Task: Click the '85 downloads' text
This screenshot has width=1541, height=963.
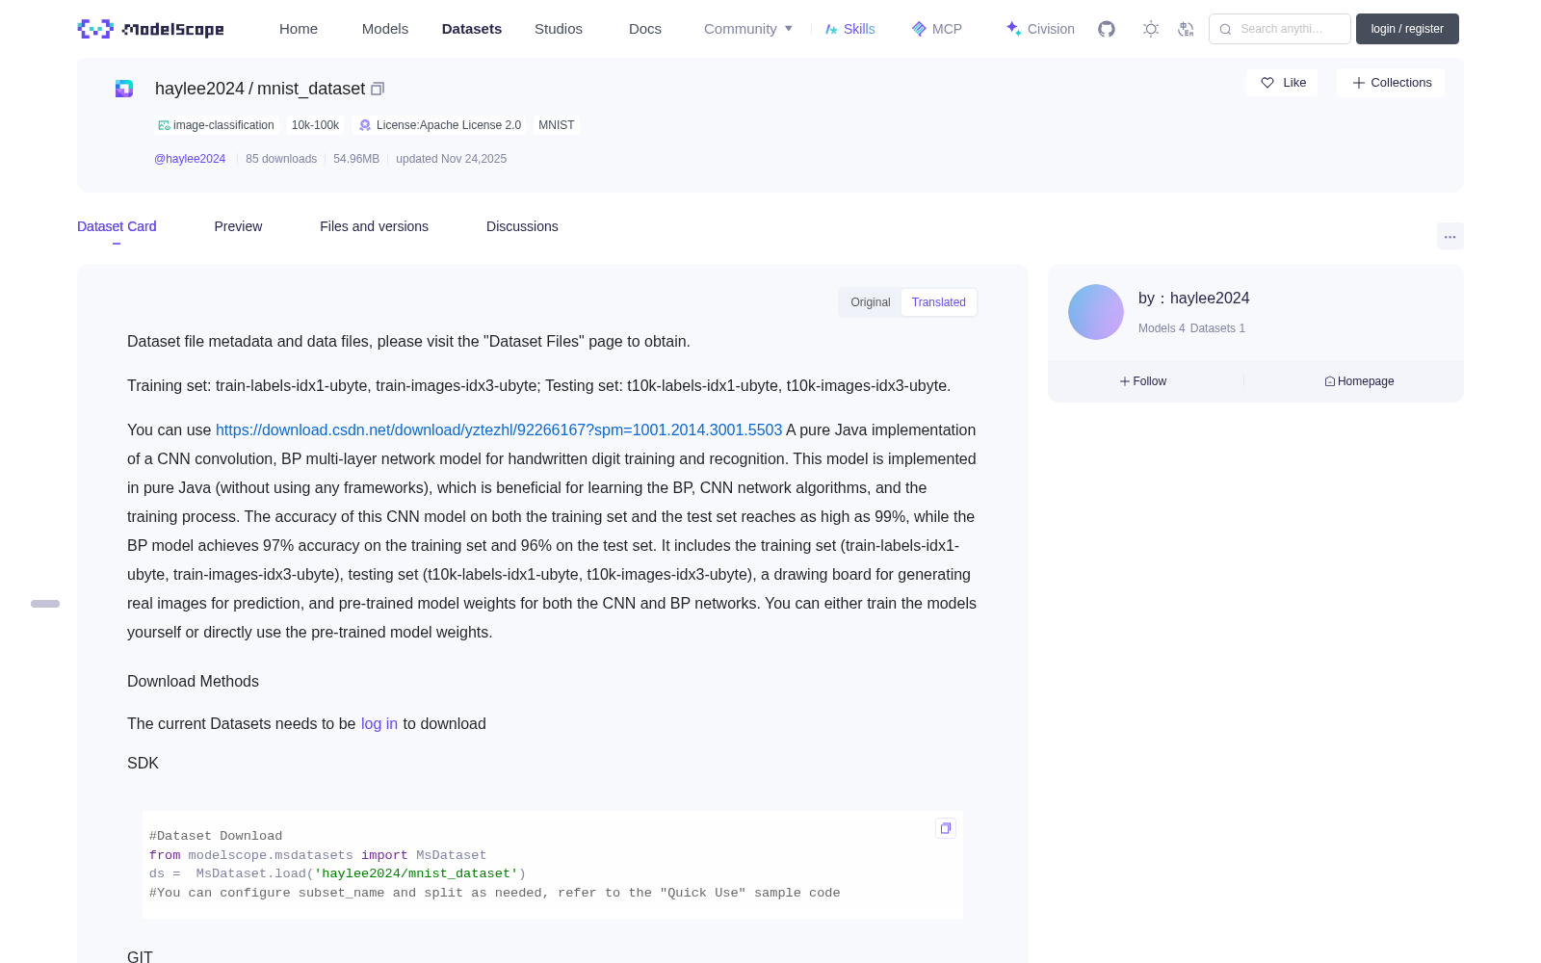Action: tap(281, 159)
